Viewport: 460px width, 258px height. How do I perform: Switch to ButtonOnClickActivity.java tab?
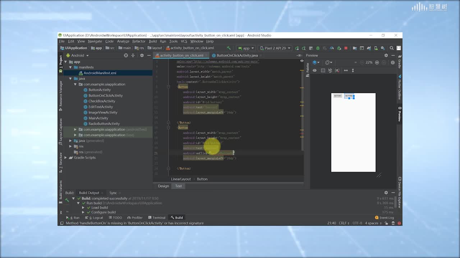point(237,56)
